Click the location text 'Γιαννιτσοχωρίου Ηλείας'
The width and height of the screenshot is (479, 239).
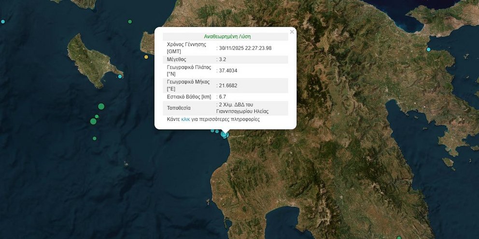tap(242, 111)
